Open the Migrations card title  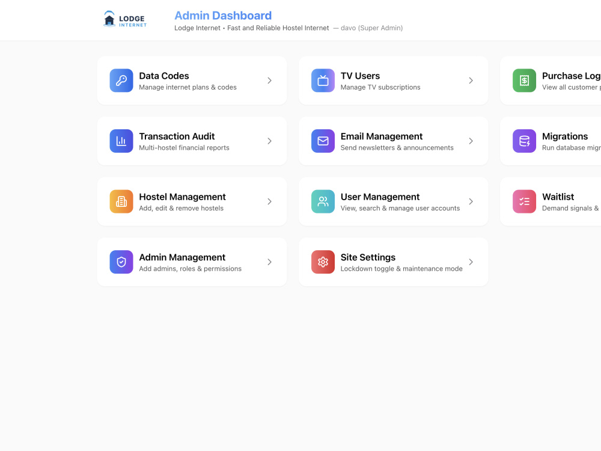(565, 137)
